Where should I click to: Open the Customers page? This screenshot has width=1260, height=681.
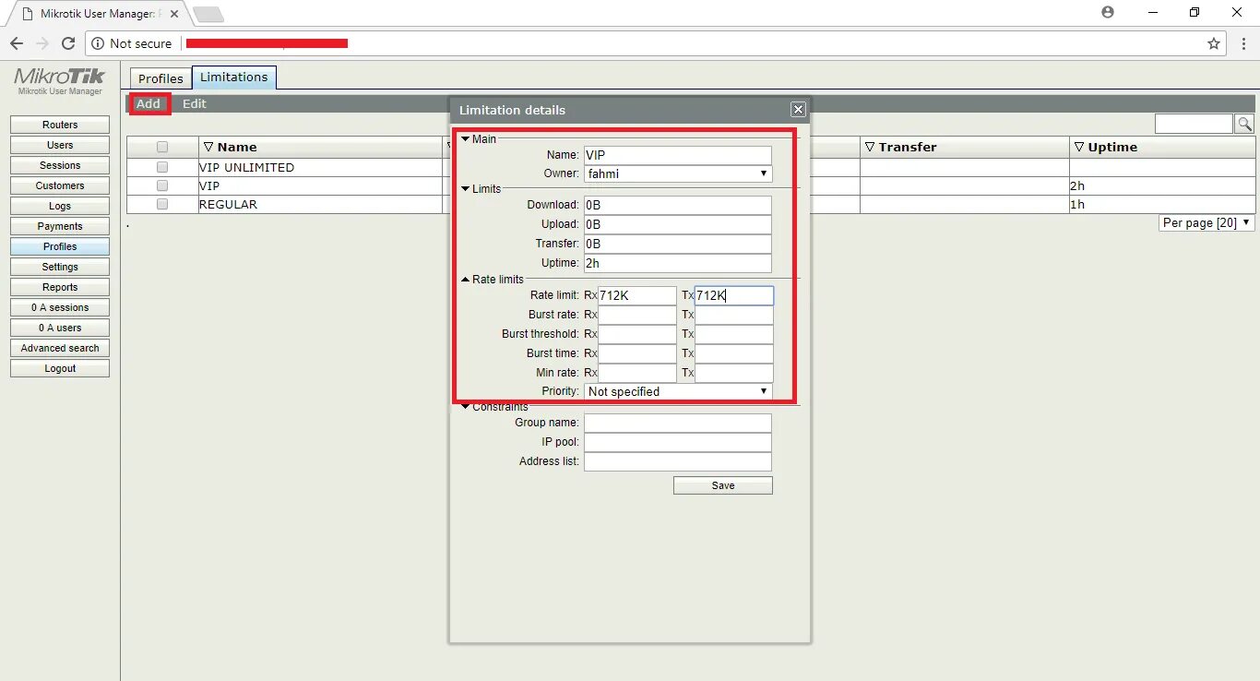point(60,185)
